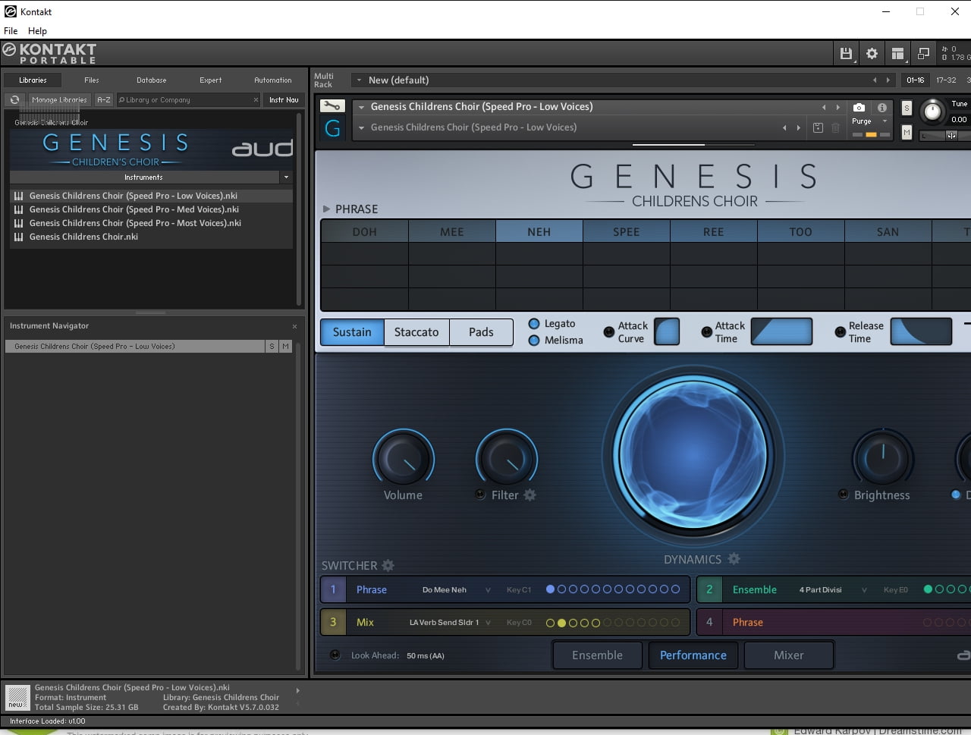Toggle minimized rack view icon

pos(923,53)
